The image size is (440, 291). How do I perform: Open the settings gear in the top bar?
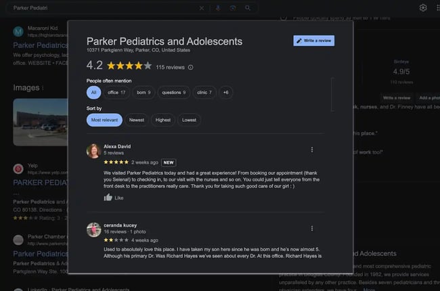[423, 8]
